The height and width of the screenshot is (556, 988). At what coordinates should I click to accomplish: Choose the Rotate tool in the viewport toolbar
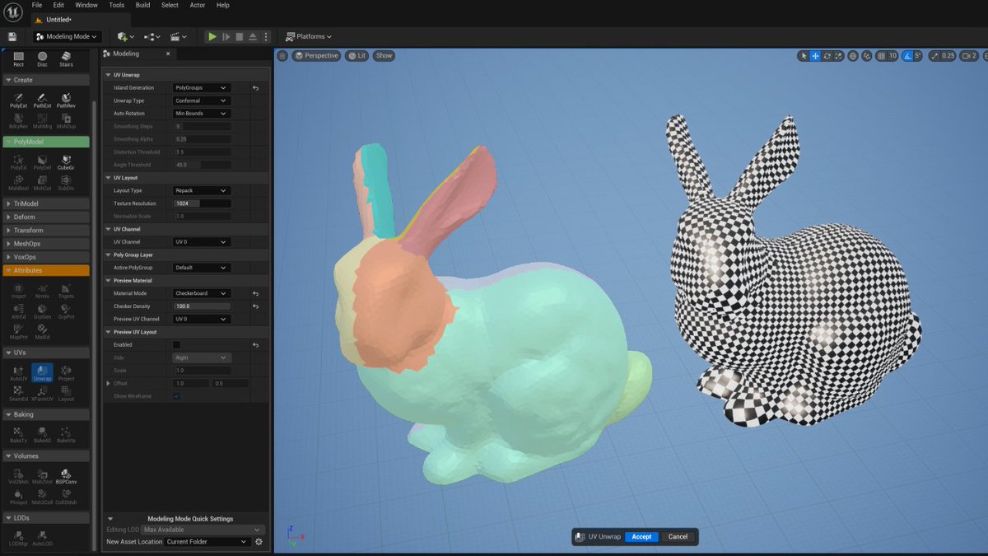coord(826,56)
